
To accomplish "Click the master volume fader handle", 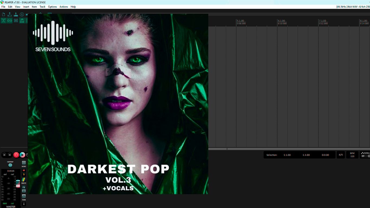I will (x=18, y=184).
